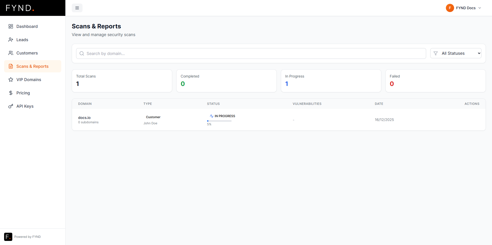
Task: Click the Customer type badge
Action: [x=153, y=117]
